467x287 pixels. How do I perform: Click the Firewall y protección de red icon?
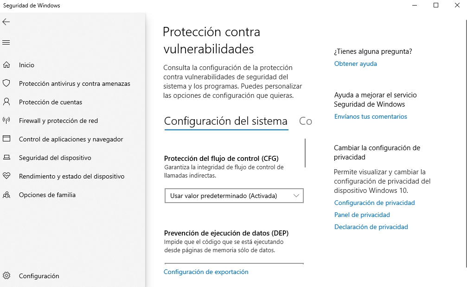(x=7, y=121)
